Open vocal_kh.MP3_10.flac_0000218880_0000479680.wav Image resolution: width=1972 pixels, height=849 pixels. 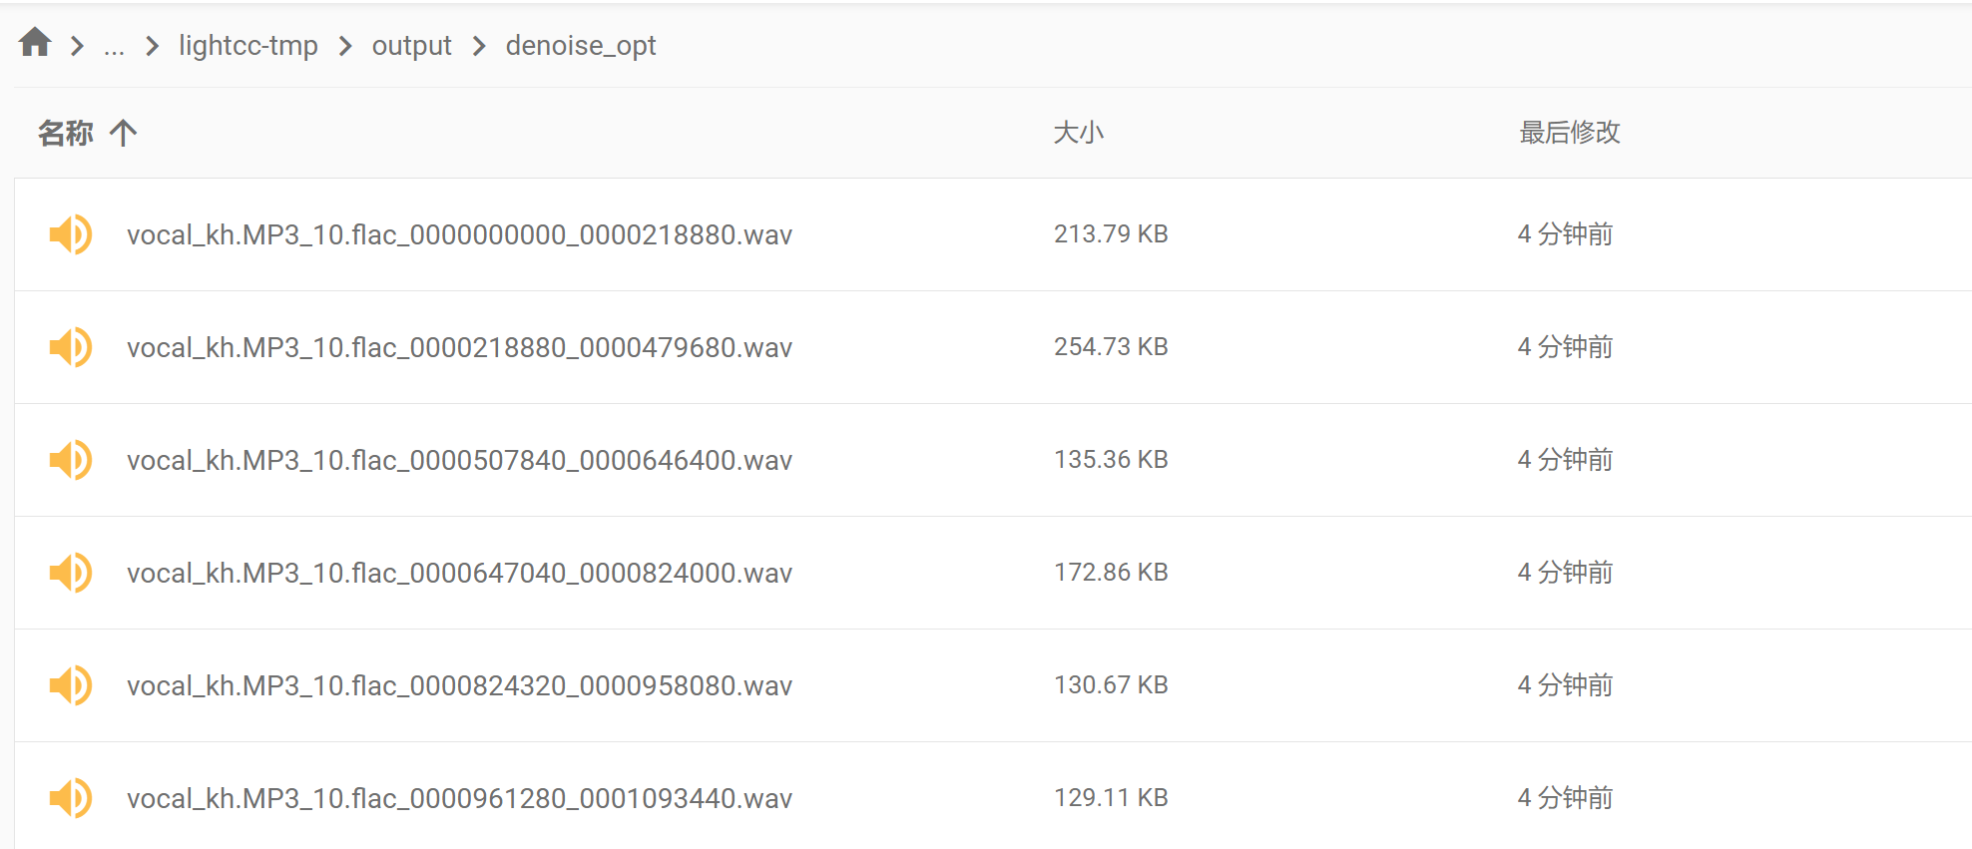tap(459, 347)
